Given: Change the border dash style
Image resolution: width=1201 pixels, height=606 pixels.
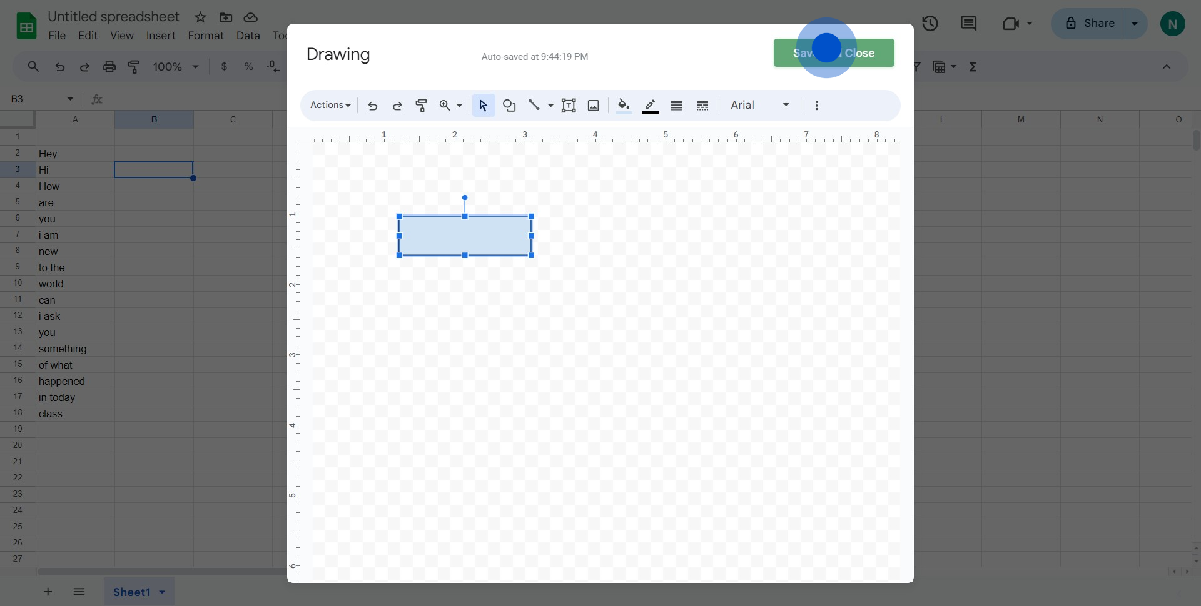Looking at the screenshot, I should point(702,106).
